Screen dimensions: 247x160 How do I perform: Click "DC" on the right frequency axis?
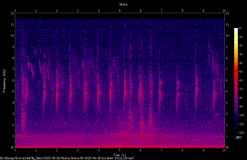(227, 147)
